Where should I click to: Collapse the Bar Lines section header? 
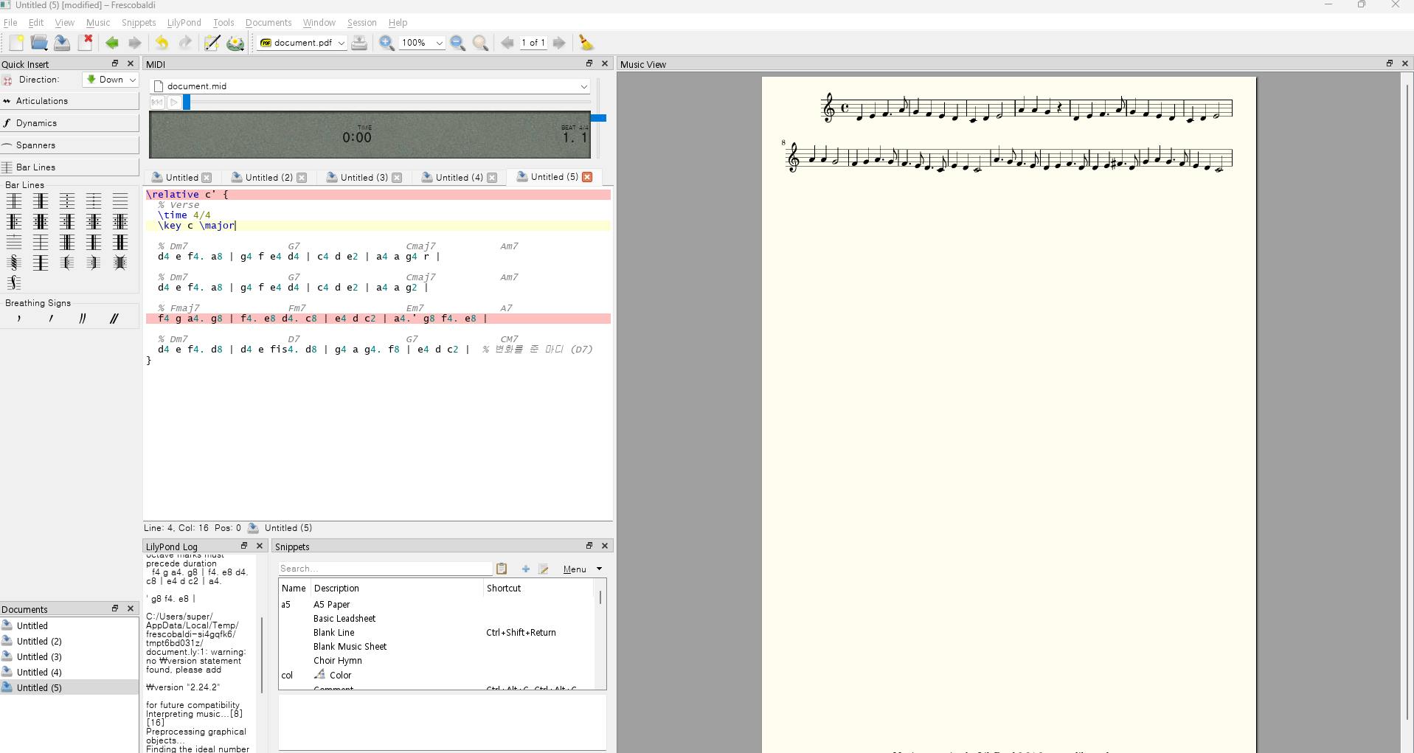pyautogui.click(x=69, y=167)
